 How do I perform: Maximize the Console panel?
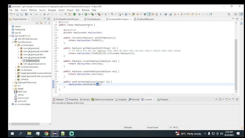(237, 99)
